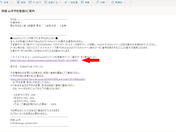Open the staynavi.direct gototravel campaign link
The width and height of the screenshot is (176, 132).
(x=44, y=60)
